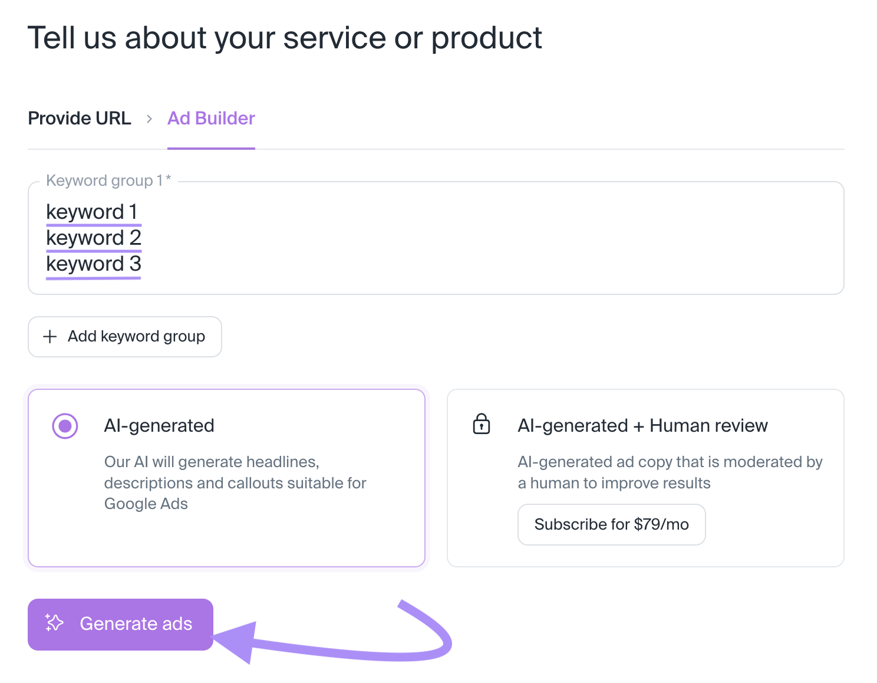This screenshot has width=877, height=683.
Task: Click Add keyword group
Action: [124, 336]
